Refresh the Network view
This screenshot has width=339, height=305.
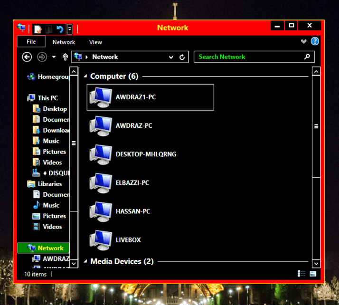point(182,57)
